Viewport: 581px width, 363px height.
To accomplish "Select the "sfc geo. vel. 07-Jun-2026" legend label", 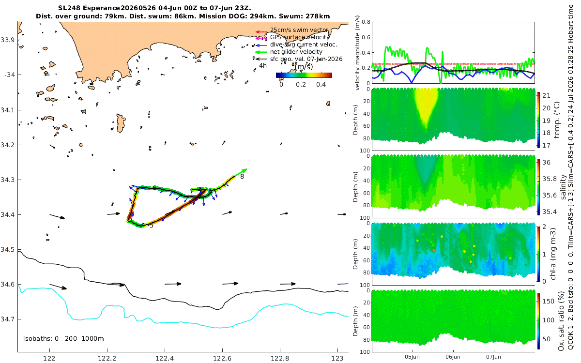I will pos(306,59).
